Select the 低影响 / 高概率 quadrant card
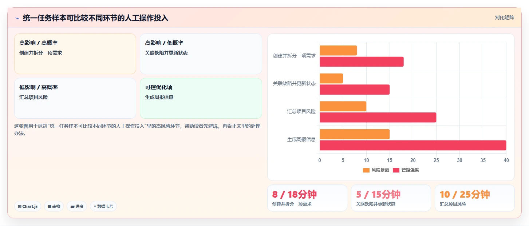This screenshot has width=529, height=226. pyautogui.click(x=75, y=98)
